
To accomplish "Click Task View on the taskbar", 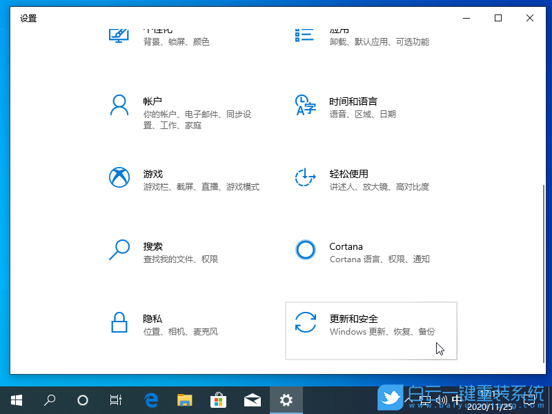I will coord(115,400).
